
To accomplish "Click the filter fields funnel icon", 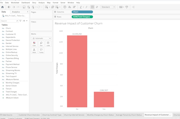I will (x=20, y=21).
